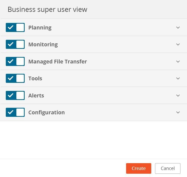This screenshot has width=187, height=177.
Task: Toggle the Configuration switch off
Action: (15, 112)
